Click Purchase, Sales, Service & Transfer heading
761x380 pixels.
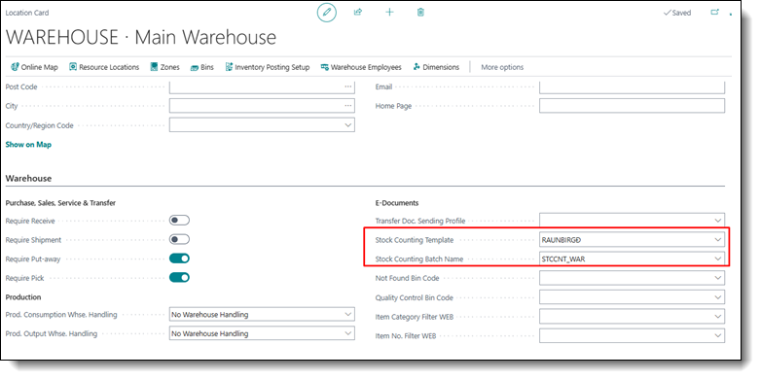(x=60, y=203)
